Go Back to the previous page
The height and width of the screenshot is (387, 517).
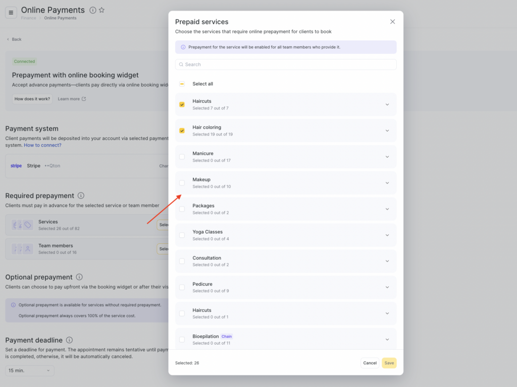[14, 39]
